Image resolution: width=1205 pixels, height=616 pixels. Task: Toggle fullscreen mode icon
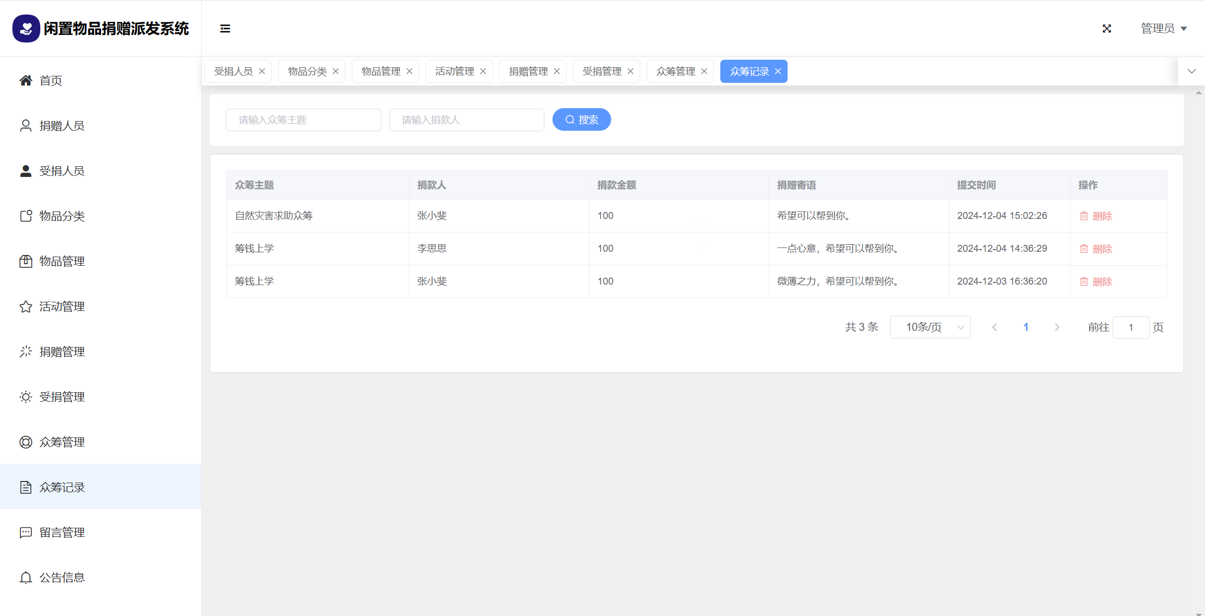[x=1107, y=29]
